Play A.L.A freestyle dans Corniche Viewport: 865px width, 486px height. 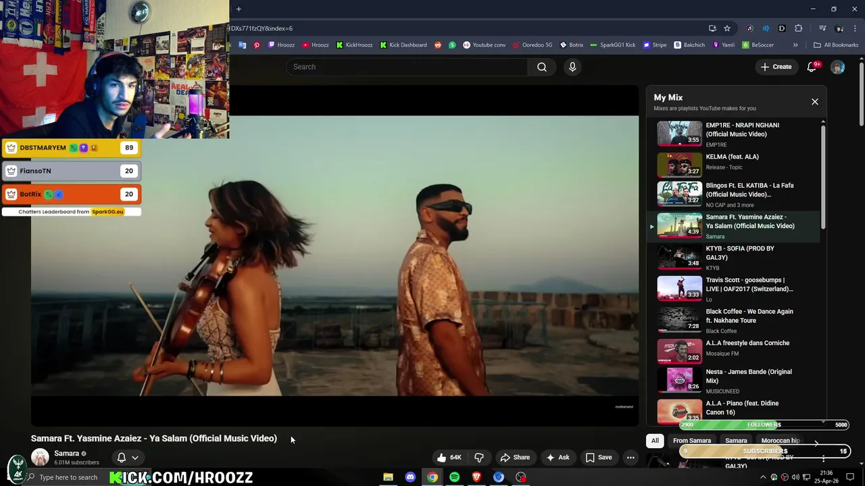point(738,350)
